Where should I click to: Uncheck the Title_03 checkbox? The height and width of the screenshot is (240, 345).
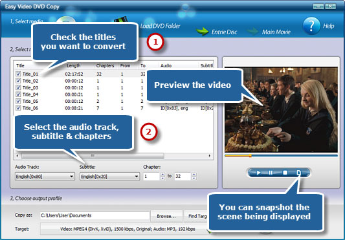click(x=18, y=87)
